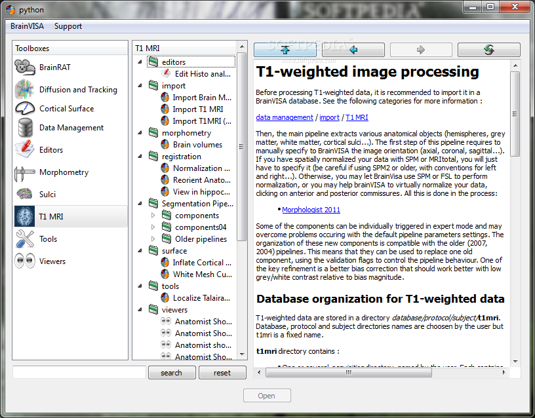Click the Reorient Anato... process icon
Image resolution: width=535 pixels, height=418 pixels.
pos(165,180)
